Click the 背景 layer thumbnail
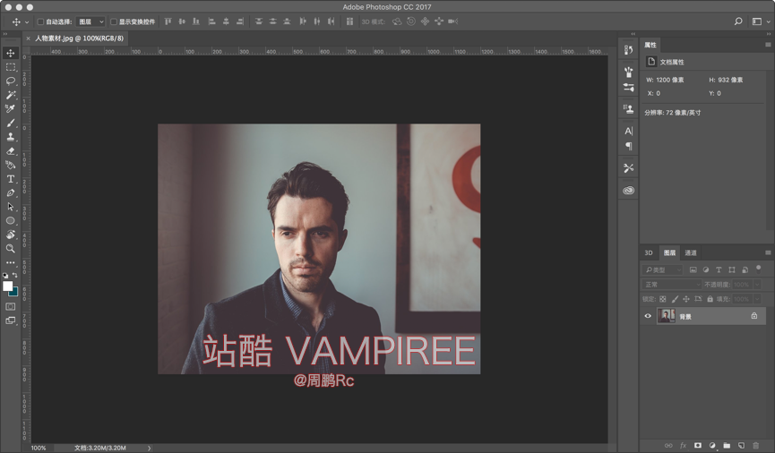 666,316
